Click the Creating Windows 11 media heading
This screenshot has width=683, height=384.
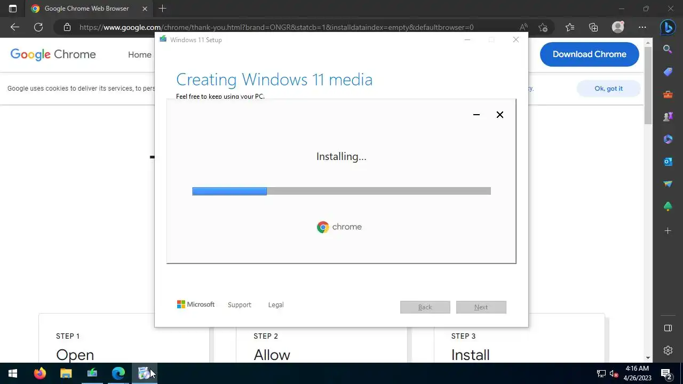274,79
